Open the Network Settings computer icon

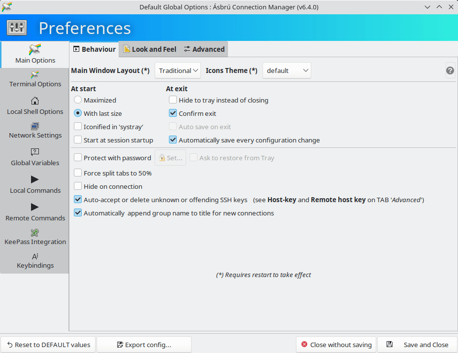pos(35,126)
